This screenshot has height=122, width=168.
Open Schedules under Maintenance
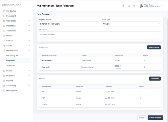[x=11, y=65]
